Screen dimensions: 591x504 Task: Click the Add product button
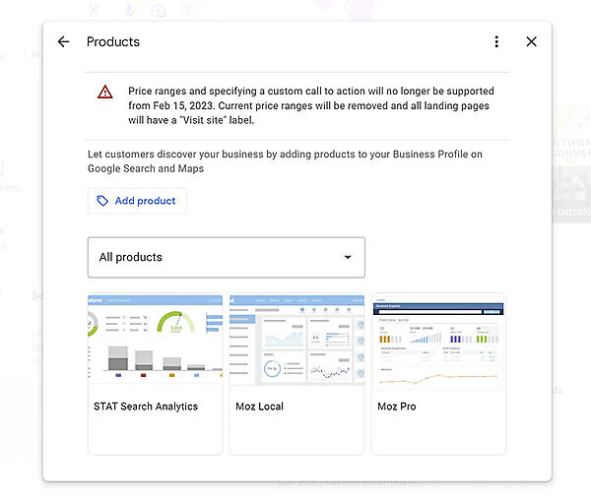click(137, 201)
